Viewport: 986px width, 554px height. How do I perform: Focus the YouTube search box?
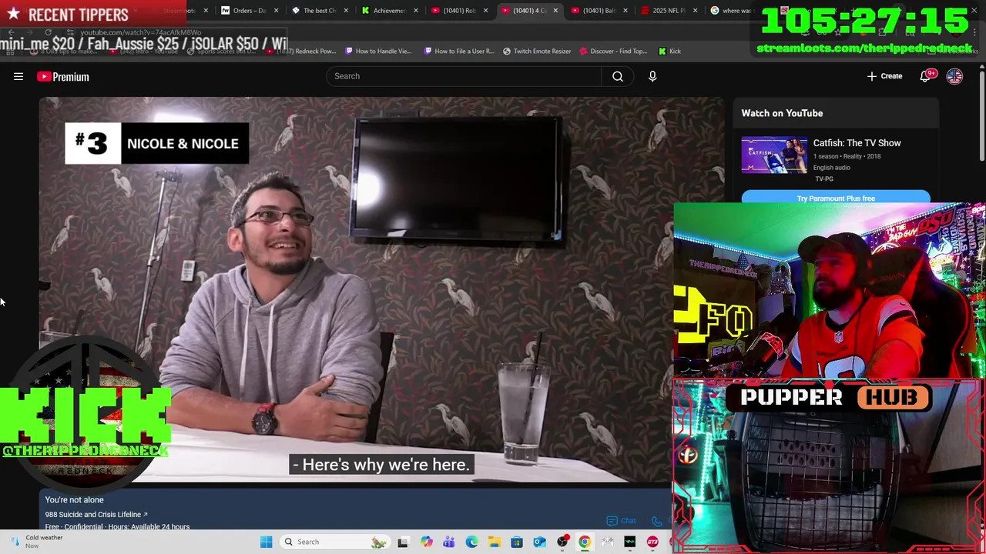coord(464,76)
